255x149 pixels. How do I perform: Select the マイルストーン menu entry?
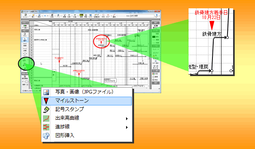(x=86, y=101)
